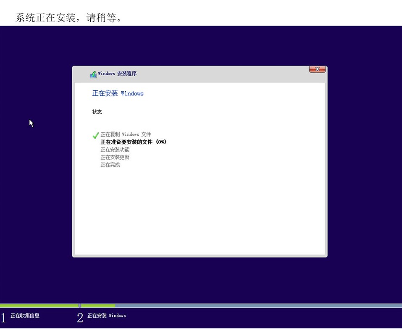Image resolution: width=402 pixels, height=329 pixels.
Task: Click the 'Windows 安装程序' title text
Action: (117, 74)
